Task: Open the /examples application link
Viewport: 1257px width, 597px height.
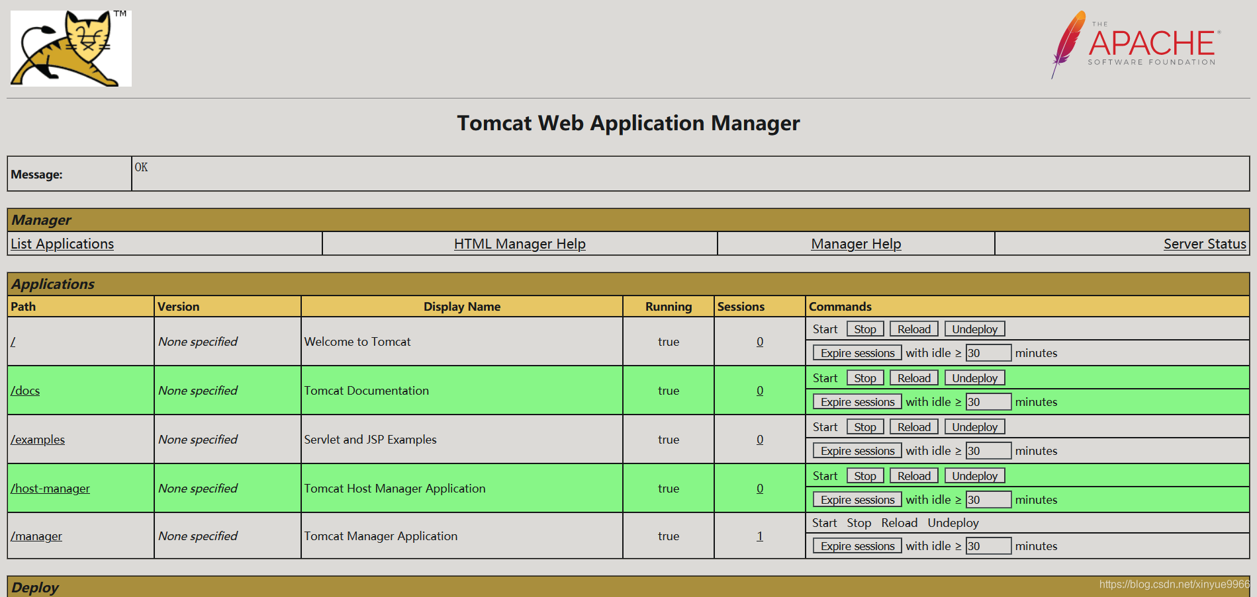Action: pos(38,440)
